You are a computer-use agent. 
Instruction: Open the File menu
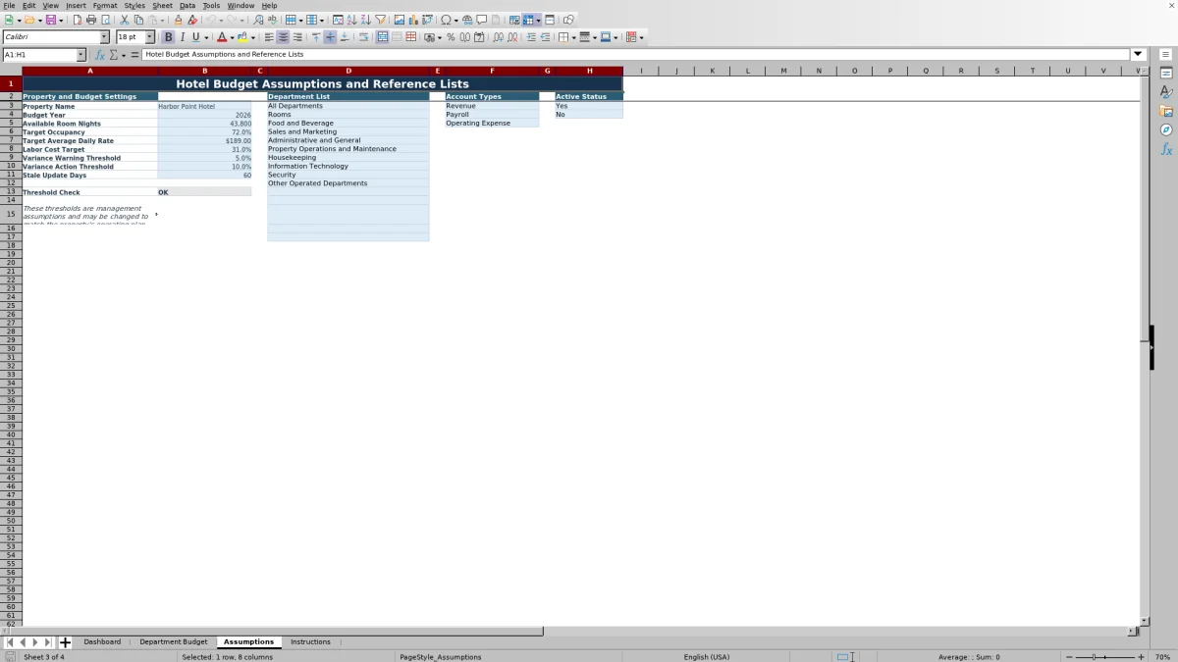pos(9,5)
